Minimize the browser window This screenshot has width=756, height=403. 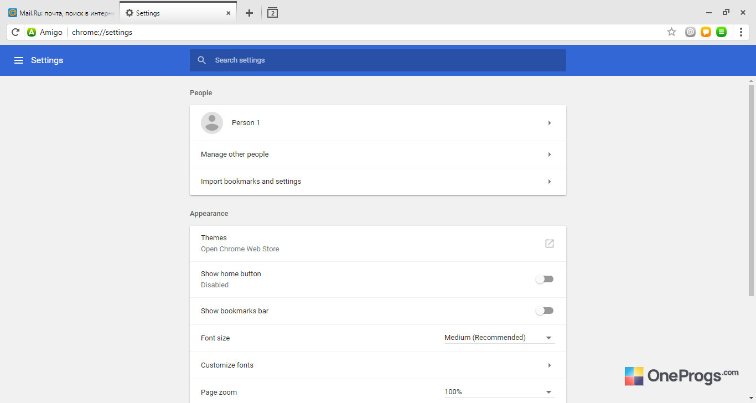(x=709, y=13)
